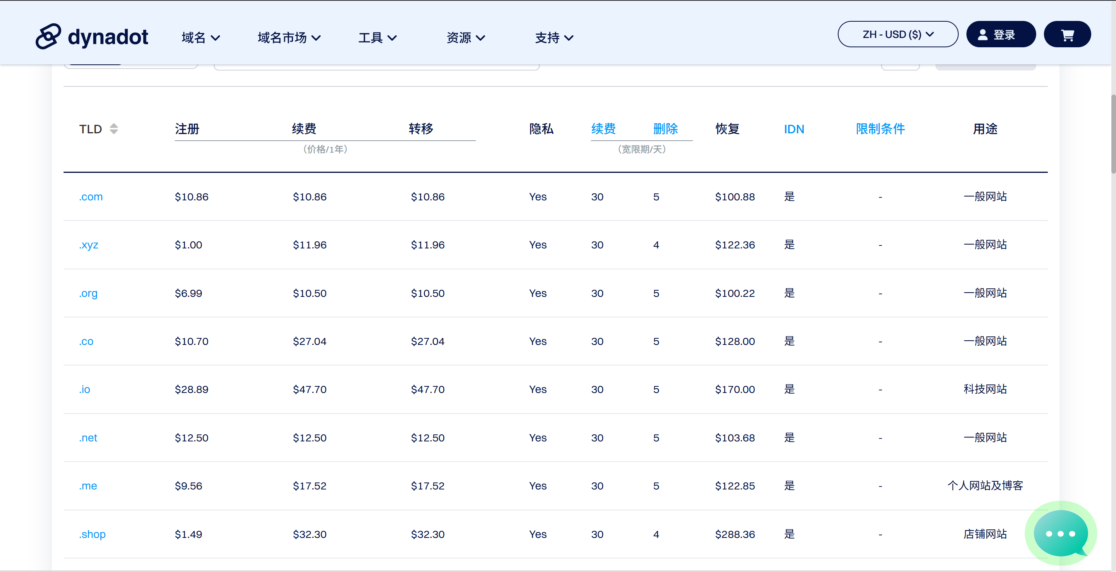
Task: Open the .com TLD page
Action: point(91,196)
